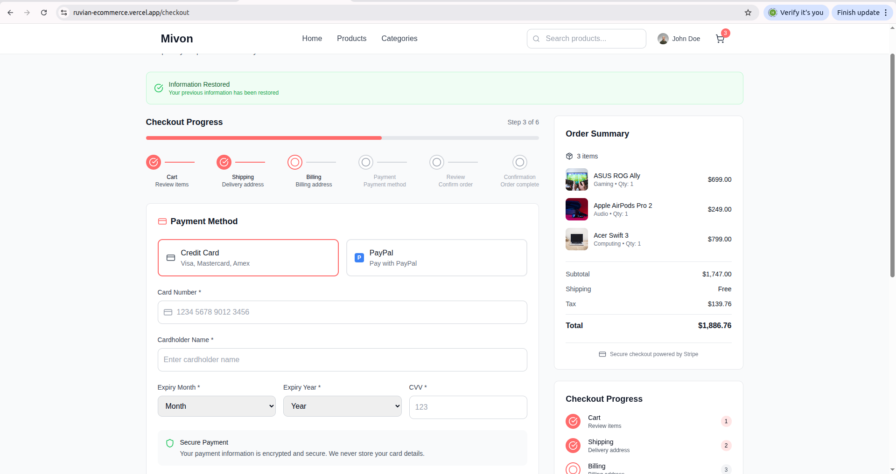Click the Billing row in sidebar progress list

649,468
